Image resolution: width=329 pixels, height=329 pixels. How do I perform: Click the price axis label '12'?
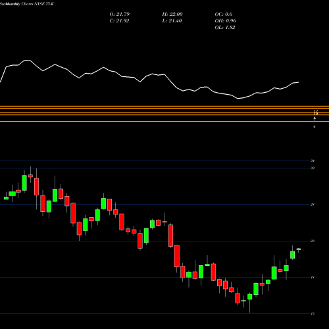pyautogui.click(x=313, y=314)
